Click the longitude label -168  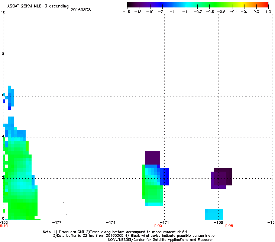click(218, 223)
